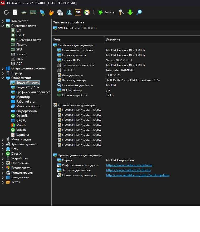
Task: Select the Поставщик драйвера row
Action: click(126, 85)
